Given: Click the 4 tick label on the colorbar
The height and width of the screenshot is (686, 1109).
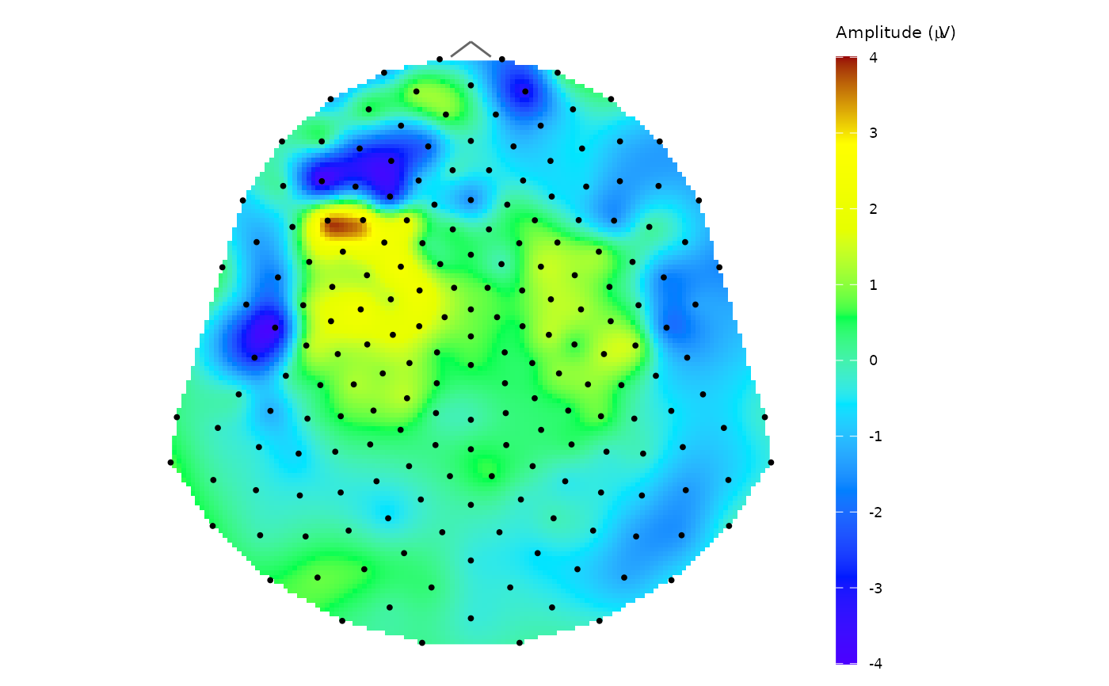Looking at the screenshot, I should point(872,57).
